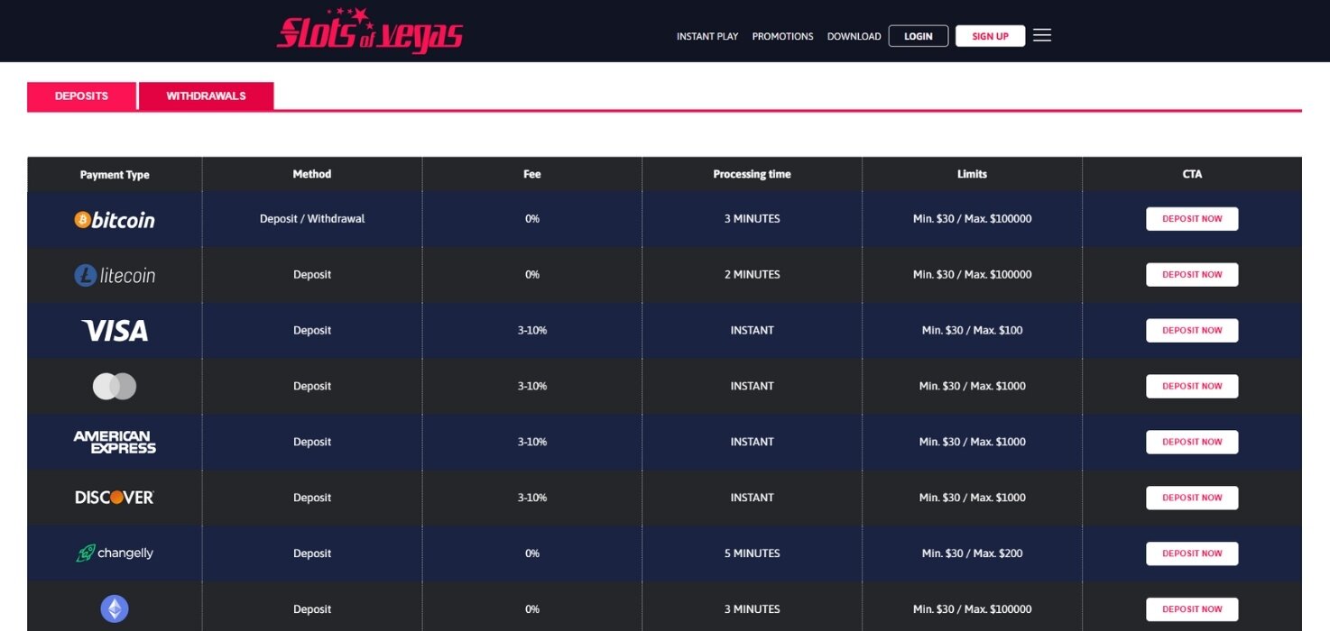
Task: Click Deposit Now for Changelly
Action: (1192, 553)
